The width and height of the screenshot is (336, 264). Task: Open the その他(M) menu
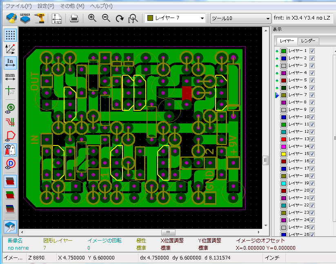tap(72, 6)
